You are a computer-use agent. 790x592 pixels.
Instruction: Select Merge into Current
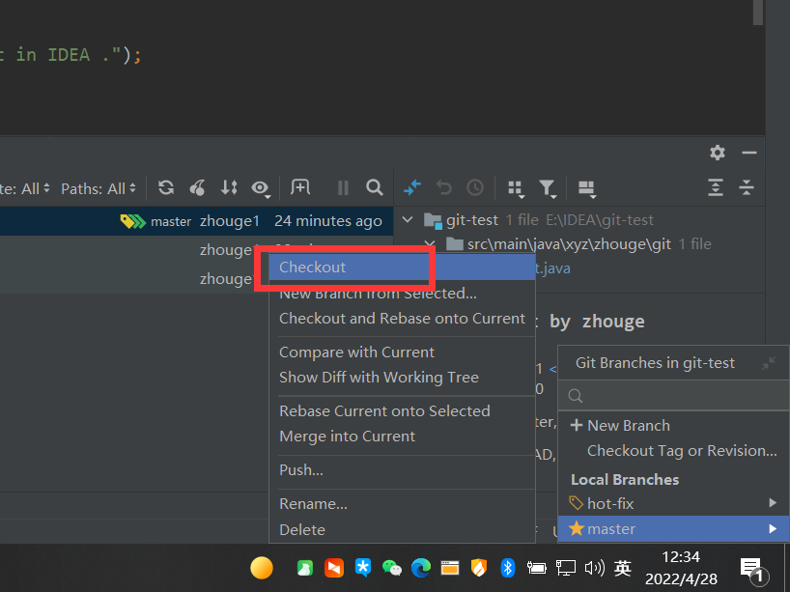(402, 437)
